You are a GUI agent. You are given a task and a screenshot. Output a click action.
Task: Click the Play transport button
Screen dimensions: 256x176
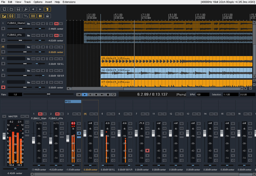pos(85,94)
